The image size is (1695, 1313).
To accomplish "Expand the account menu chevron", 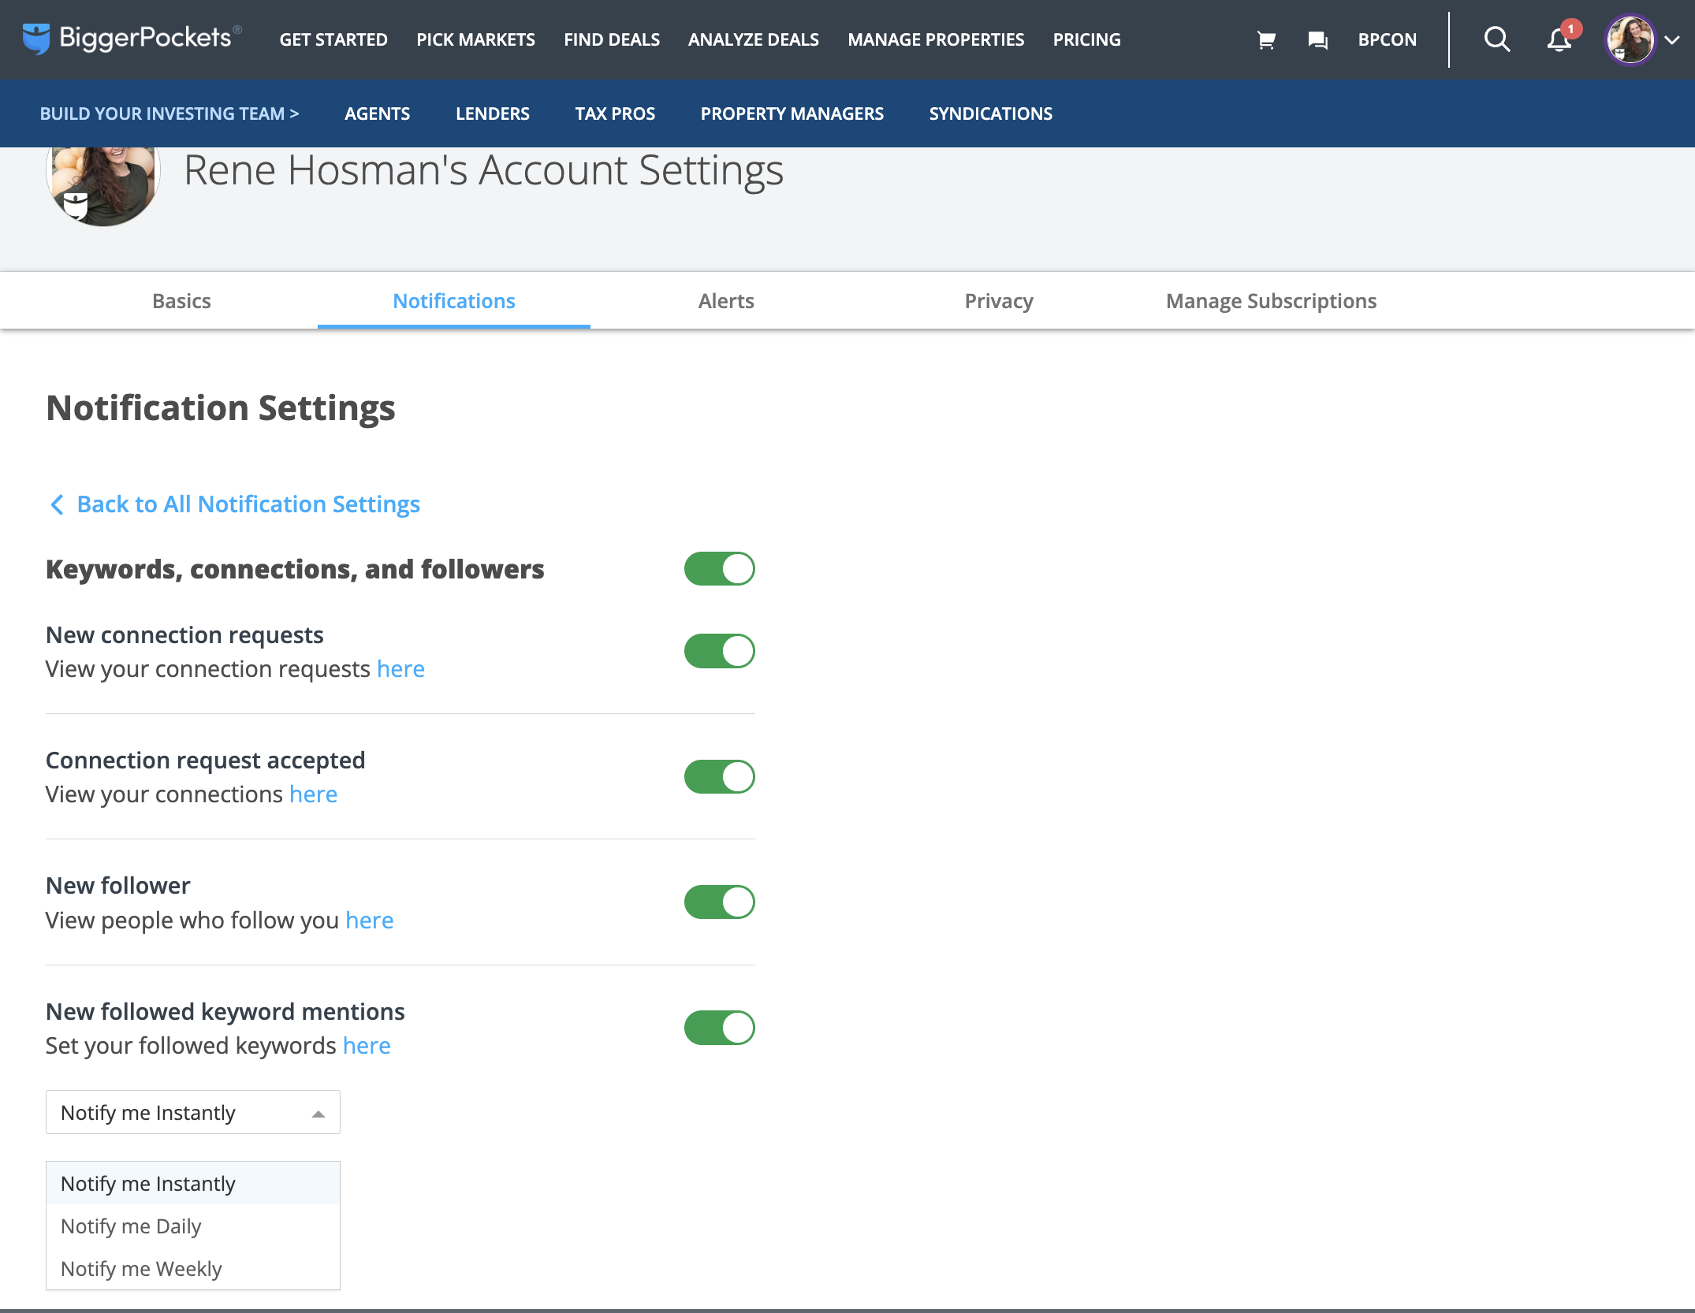I will click(x=1671, y=40).
